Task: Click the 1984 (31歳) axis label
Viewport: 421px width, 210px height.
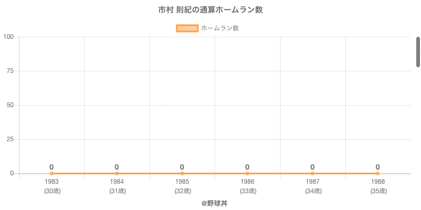Action: point(117,186)
